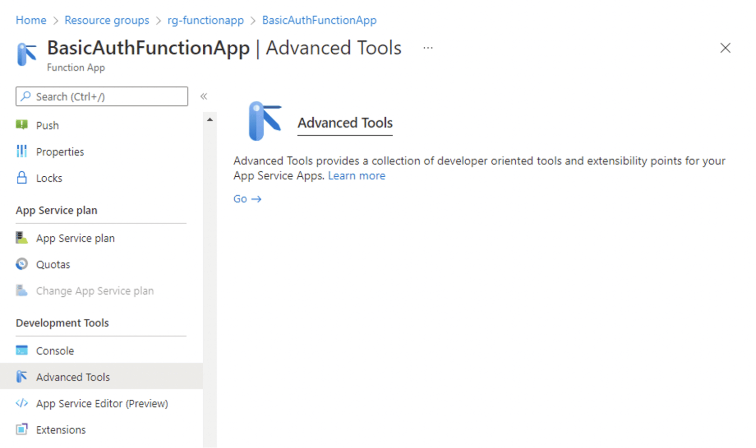Click the Learn more link
This screenshot has height=448, width=756.
(356, 175)
